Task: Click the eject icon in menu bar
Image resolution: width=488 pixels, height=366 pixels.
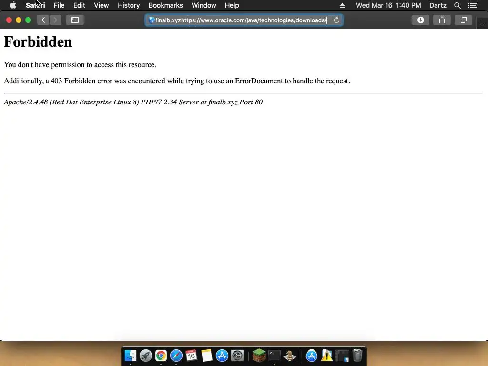Action: [342, 5]
